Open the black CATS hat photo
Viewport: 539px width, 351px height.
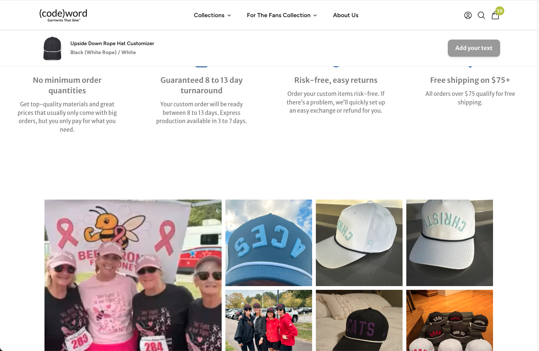[x=359, y=320]
